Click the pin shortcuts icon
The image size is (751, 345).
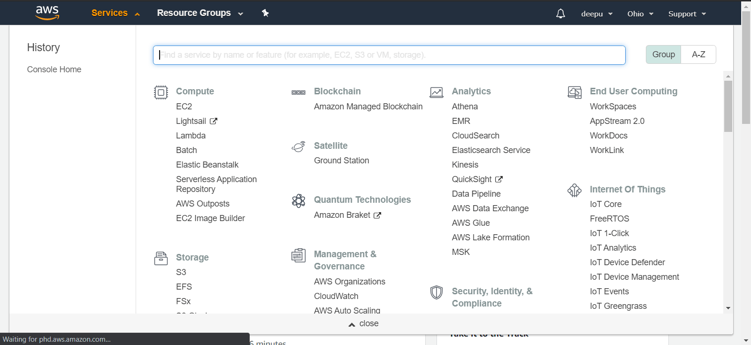[x=265, y=13]
